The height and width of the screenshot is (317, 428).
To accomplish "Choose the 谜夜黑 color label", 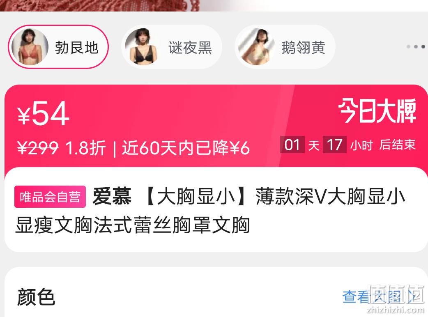I will tap(190, 48).
